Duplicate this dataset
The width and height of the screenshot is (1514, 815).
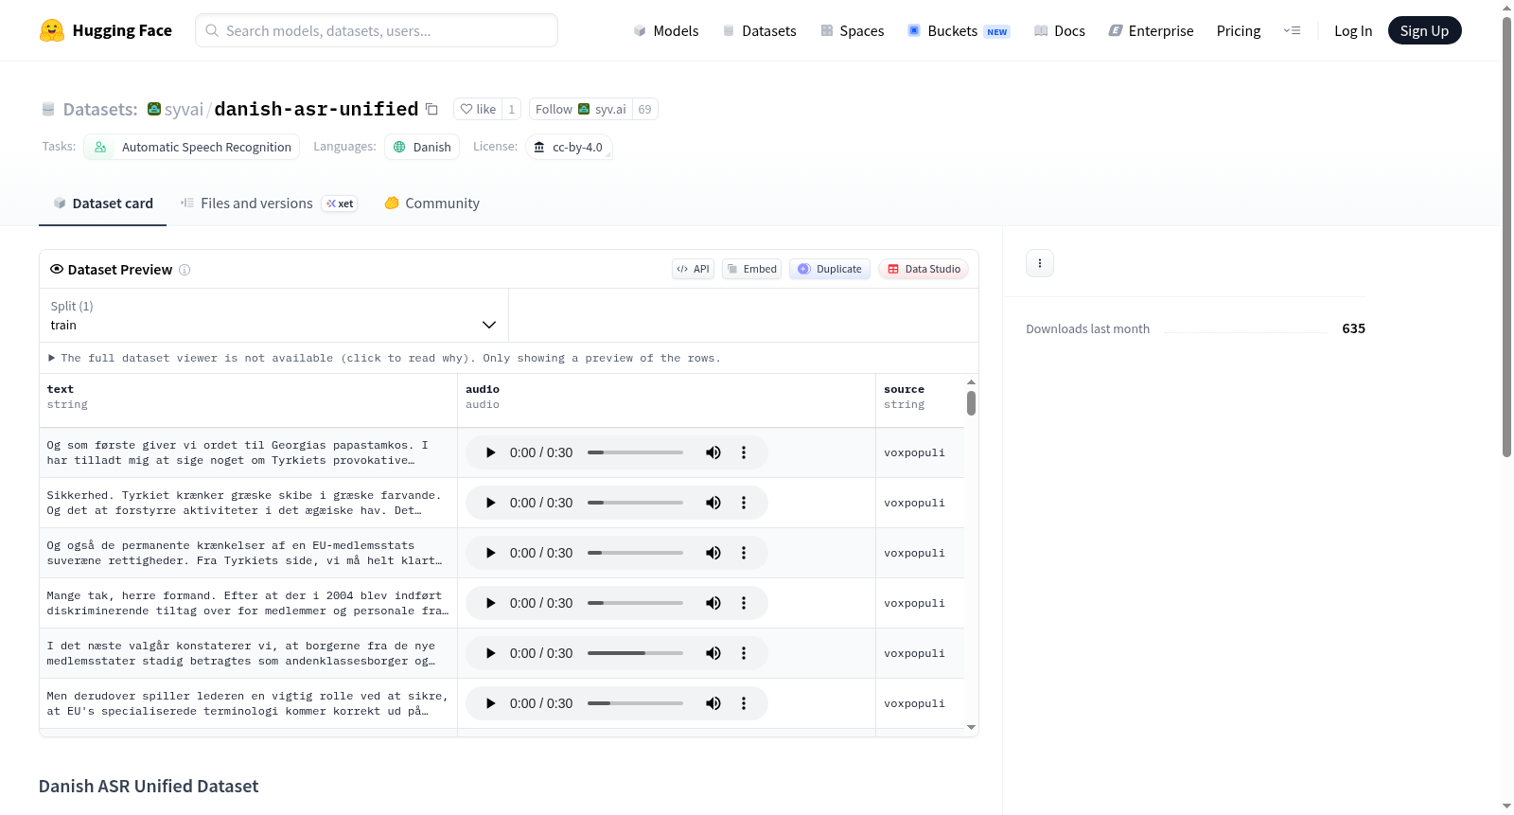[x=830, y=269]
